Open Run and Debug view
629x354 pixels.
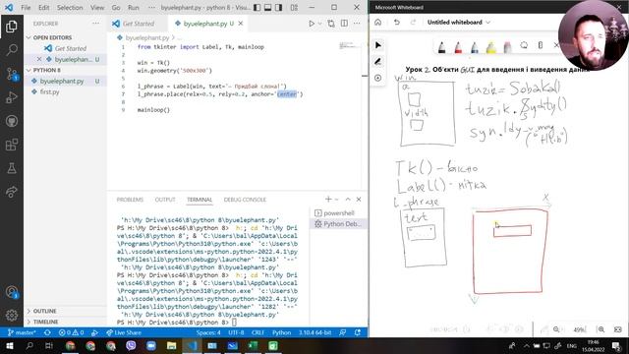12,97
